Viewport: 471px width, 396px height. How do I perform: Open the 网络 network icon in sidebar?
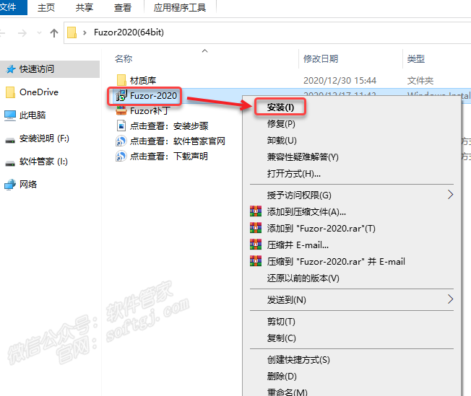coord(10,185)
